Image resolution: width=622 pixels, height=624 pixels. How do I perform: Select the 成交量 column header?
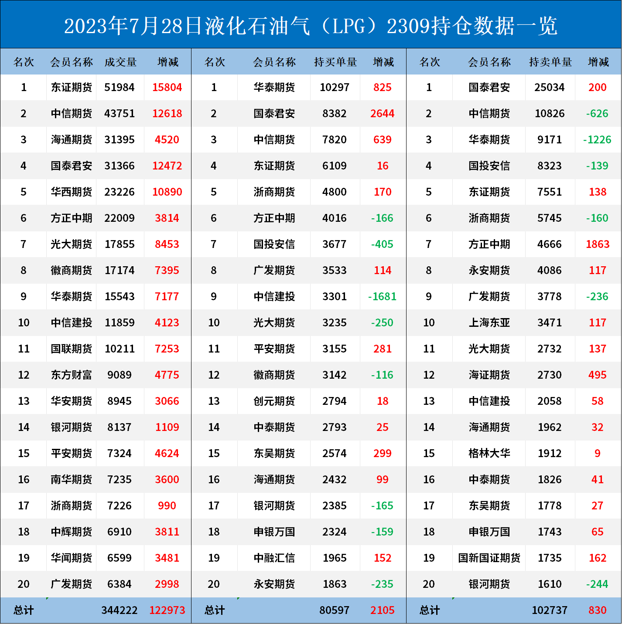pos(120,62)
